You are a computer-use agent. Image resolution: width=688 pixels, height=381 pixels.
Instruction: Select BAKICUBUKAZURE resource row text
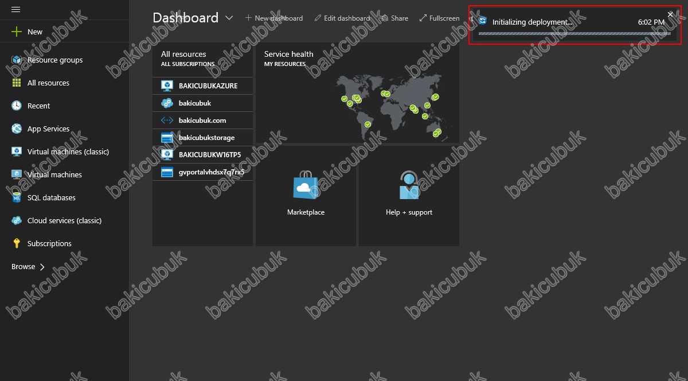208,86
